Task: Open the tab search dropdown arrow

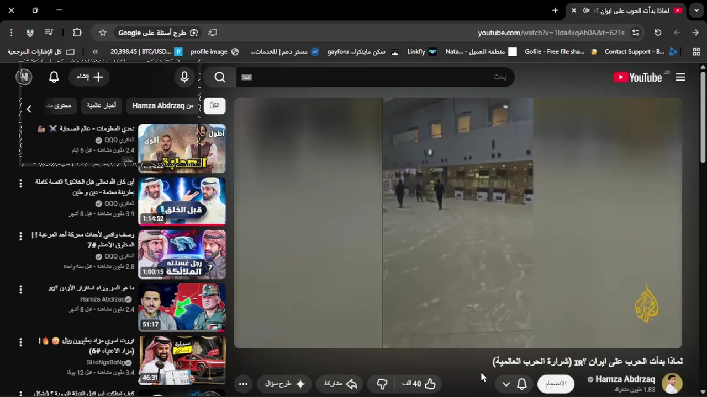Action: coord(697,10)
